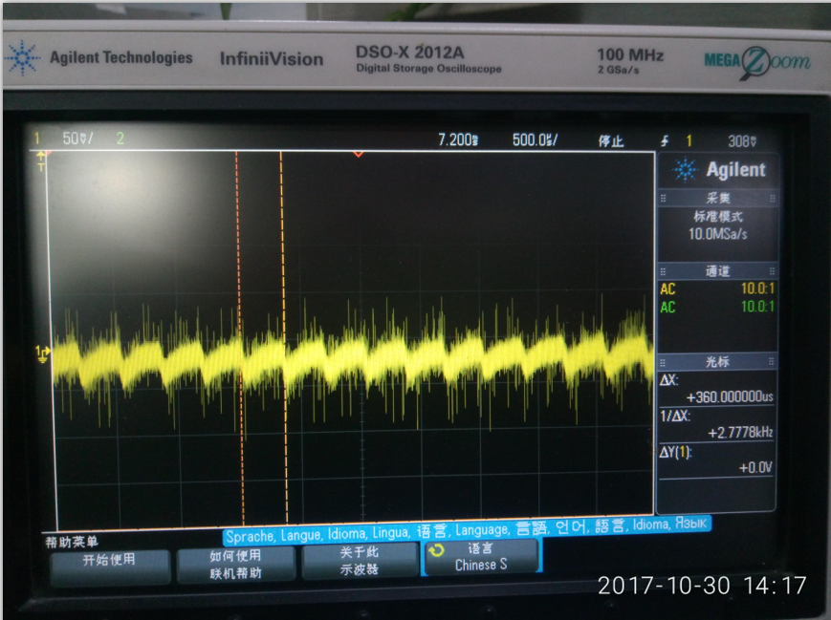Click the ΔX value +360.000000us
The width and height of the screenshot is (831, 620).
point(730,397)
